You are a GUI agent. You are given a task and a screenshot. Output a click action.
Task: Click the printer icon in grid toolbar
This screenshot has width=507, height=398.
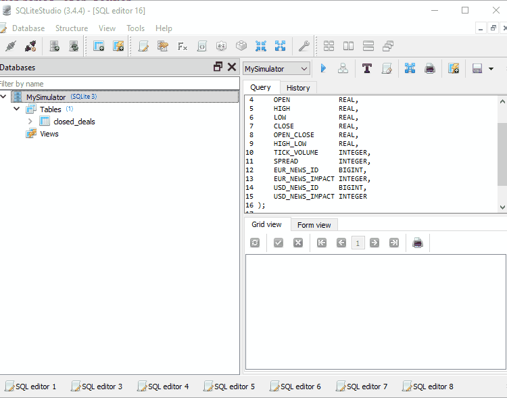pos(418,243)
